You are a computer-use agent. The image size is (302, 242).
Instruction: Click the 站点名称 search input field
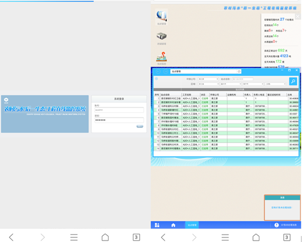(243, 79)
